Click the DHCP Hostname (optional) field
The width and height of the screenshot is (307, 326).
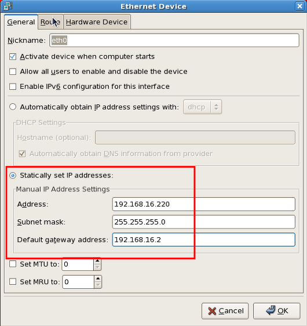coord(195,137)
